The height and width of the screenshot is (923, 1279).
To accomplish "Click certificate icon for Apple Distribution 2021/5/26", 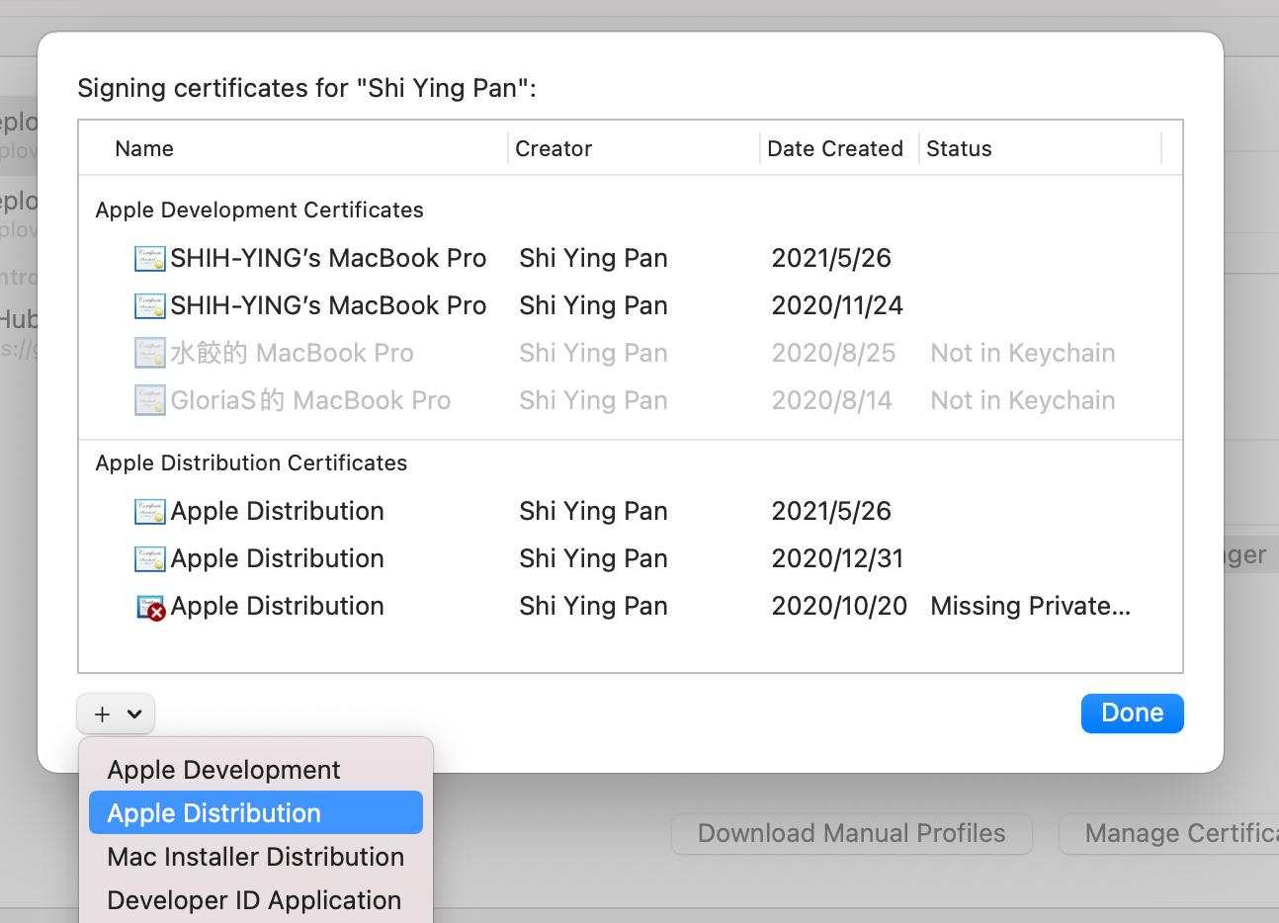I will [150, 512].
